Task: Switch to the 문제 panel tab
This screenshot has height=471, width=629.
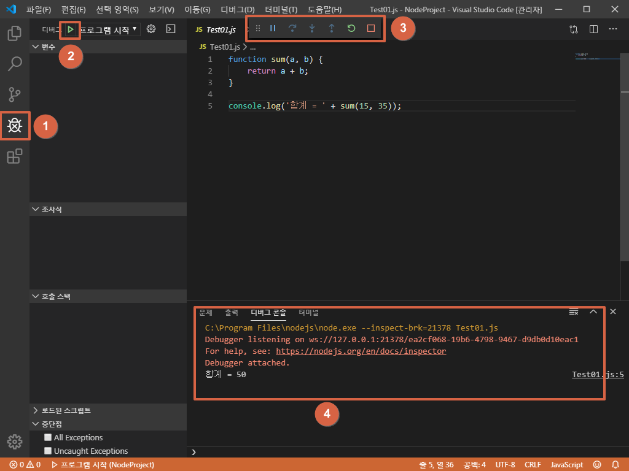Action: click(x=206, y=312)
